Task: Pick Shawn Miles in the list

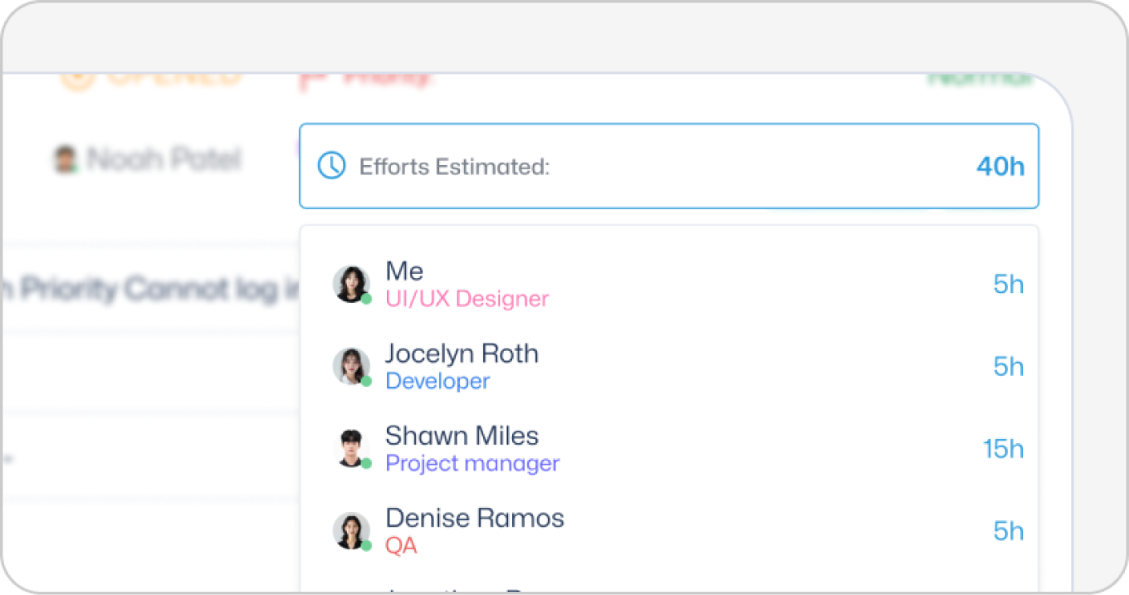Action: 669,449
